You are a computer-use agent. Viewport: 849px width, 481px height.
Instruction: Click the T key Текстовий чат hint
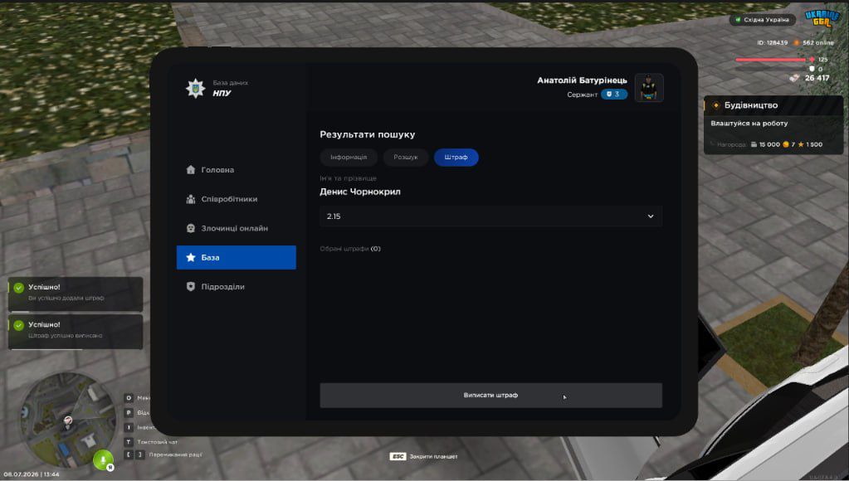[x=152, y=442]
